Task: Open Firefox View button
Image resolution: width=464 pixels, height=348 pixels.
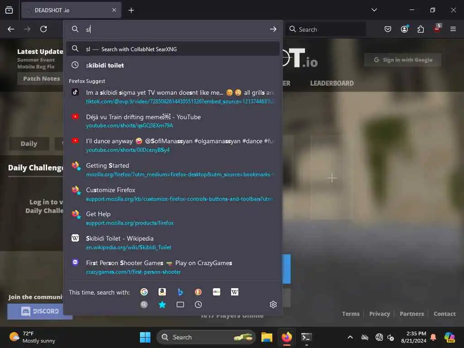Action: coord(9,10)
